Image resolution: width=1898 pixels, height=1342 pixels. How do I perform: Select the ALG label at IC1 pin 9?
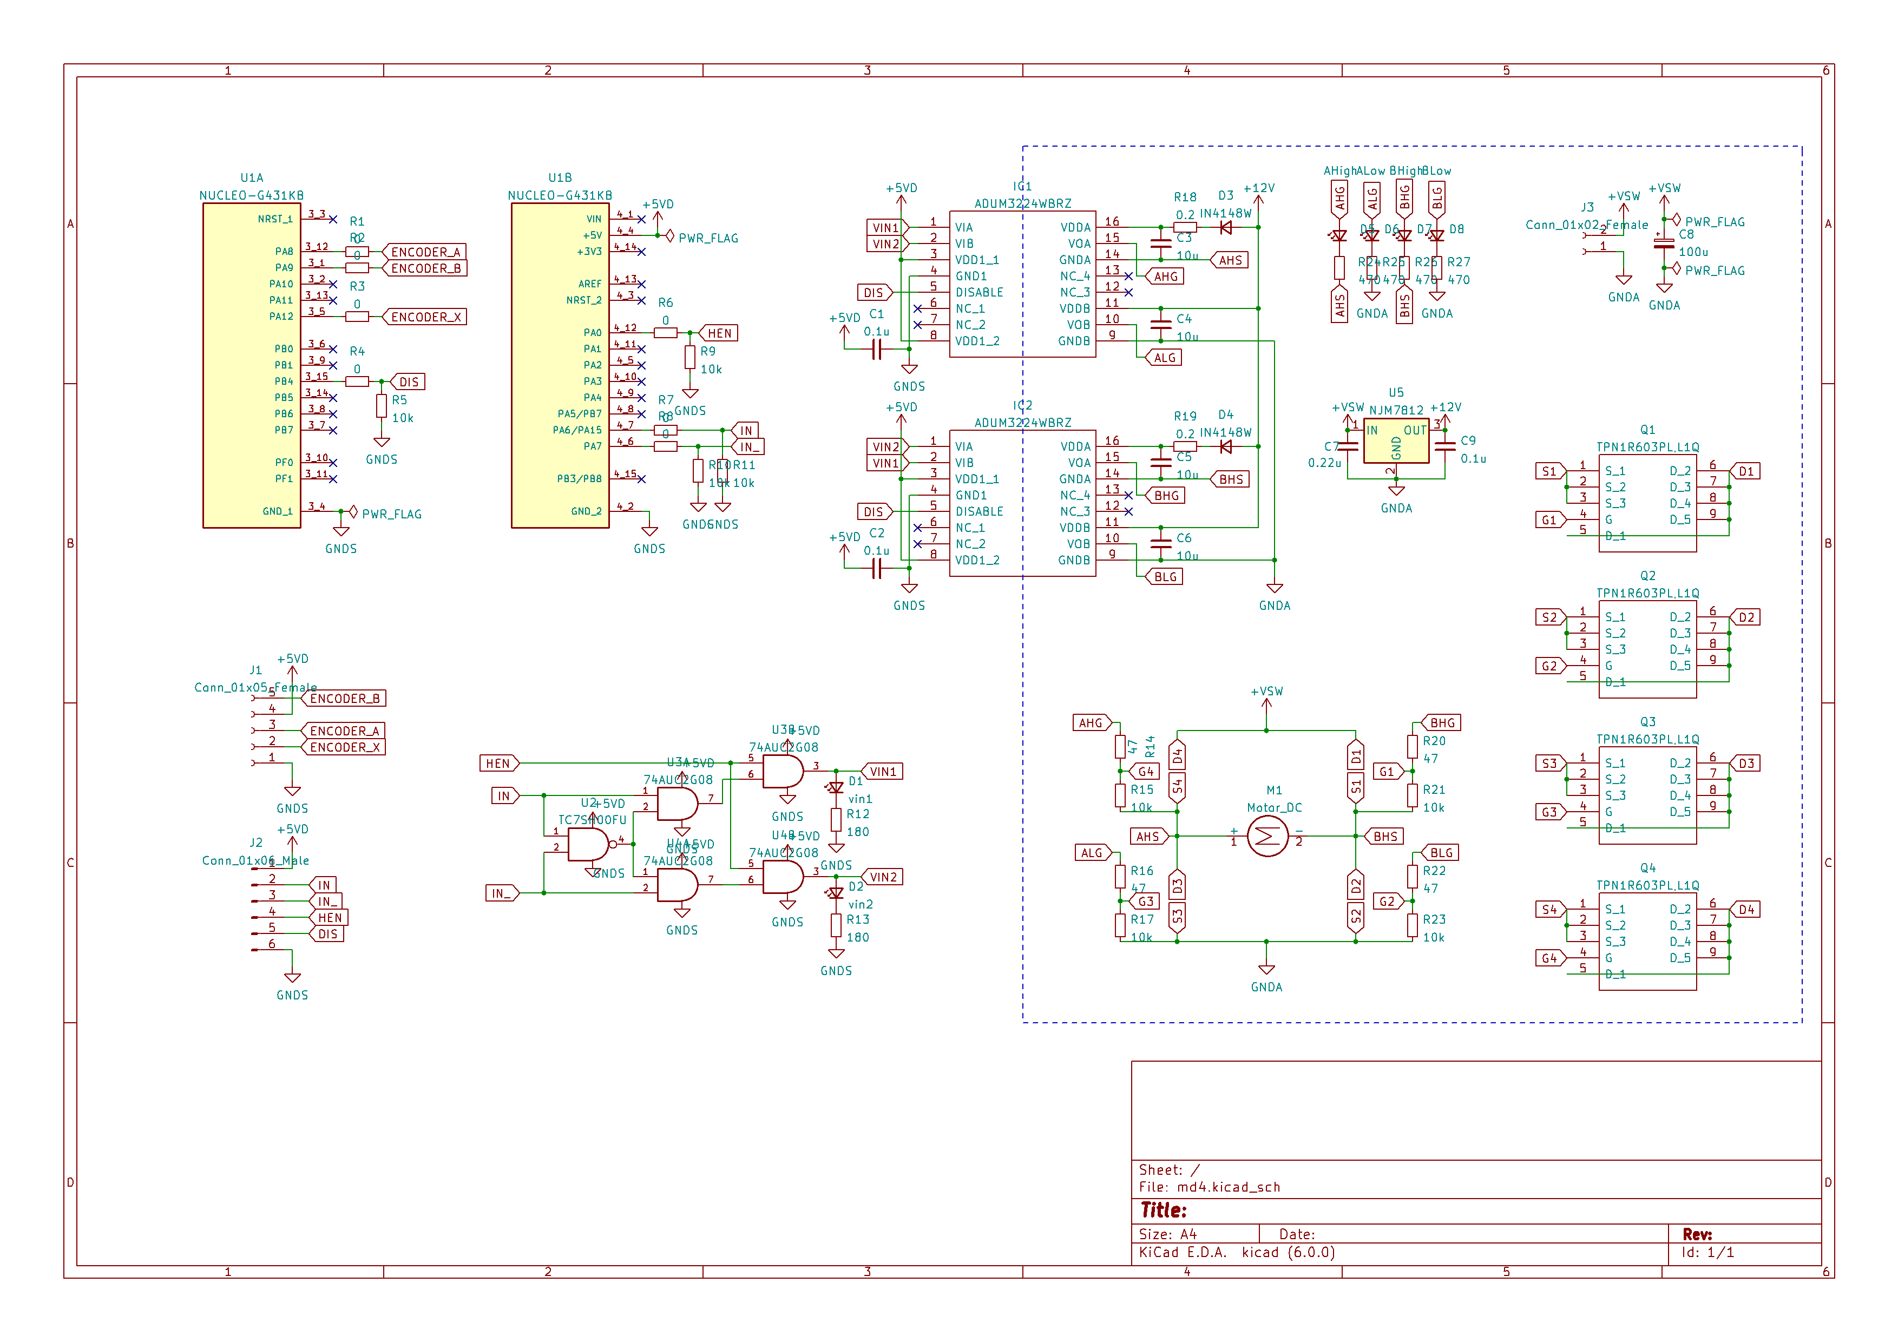1163,358
